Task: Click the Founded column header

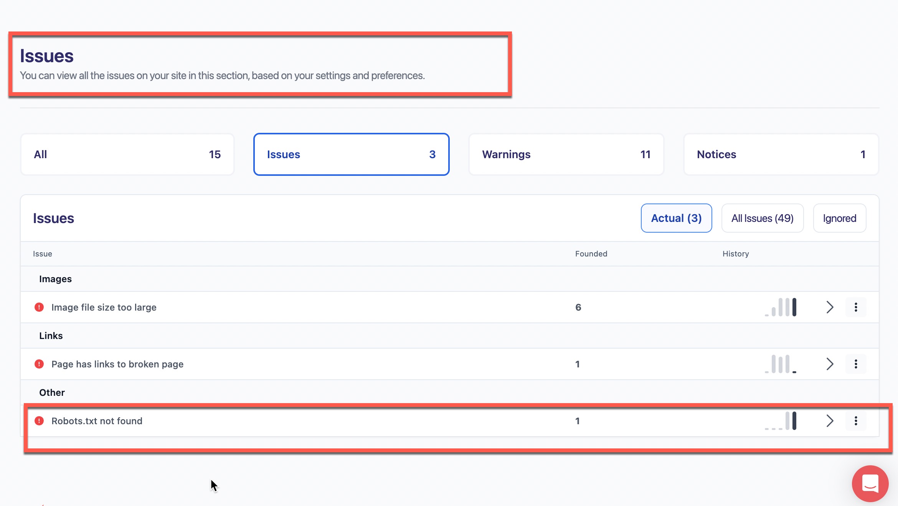Action: coord(591,254)
